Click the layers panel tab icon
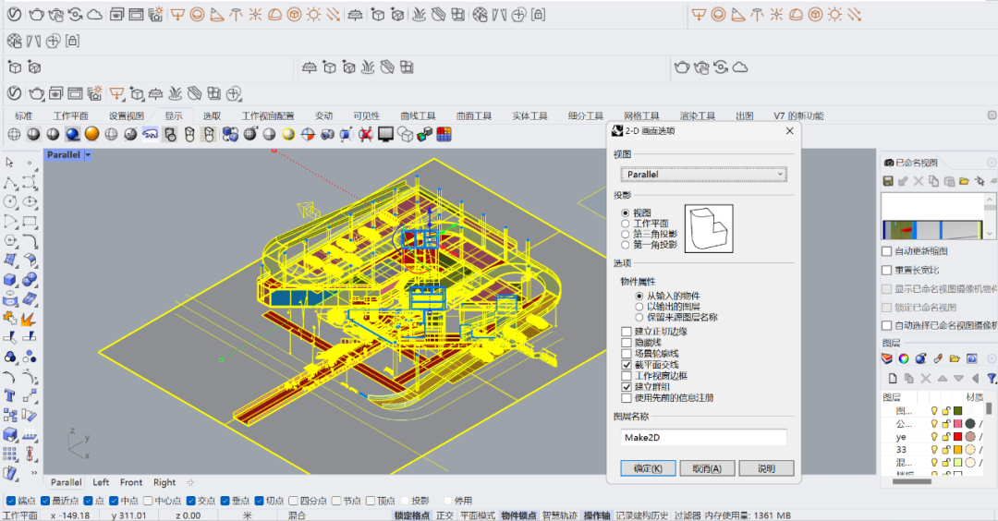This screenshot has height=521, width=998. 886,358
